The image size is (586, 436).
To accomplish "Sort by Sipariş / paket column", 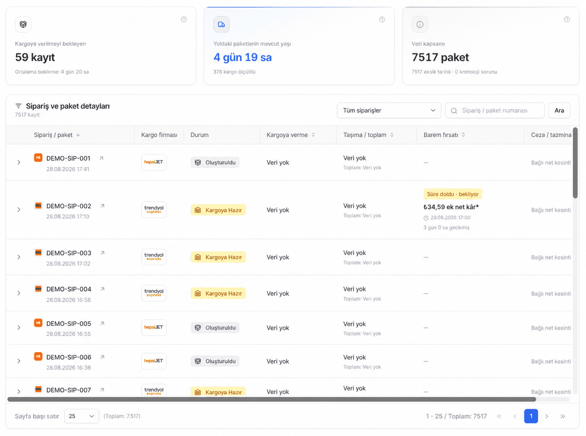I will pos(57,135).
